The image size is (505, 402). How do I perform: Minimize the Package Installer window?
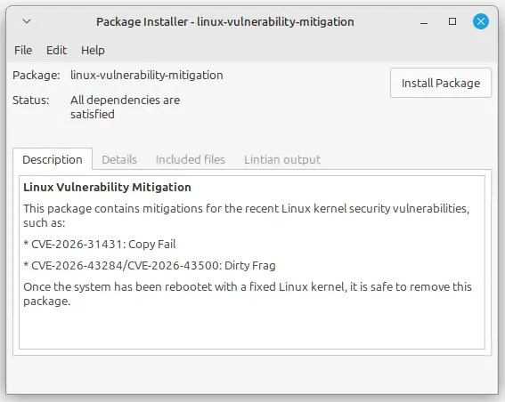(x=424, y=22)
